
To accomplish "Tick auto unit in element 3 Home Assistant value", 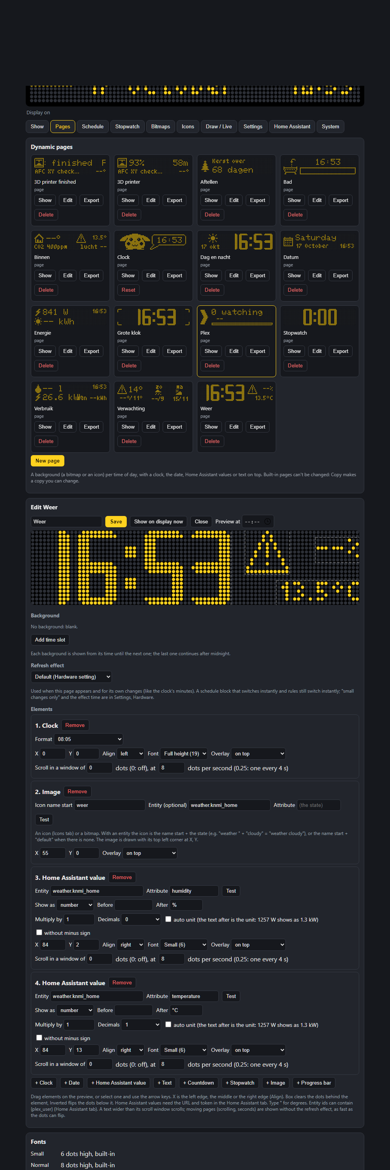I will click(x=168, y=919).
